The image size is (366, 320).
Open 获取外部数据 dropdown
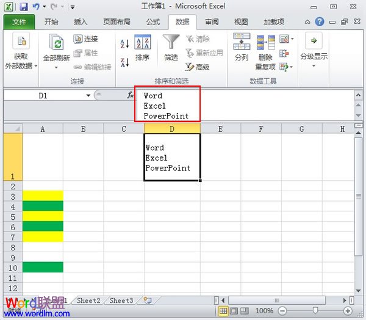point(21,51)
